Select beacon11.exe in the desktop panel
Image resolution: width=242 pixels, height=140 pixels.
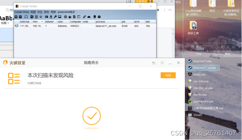tap(202, 61)
